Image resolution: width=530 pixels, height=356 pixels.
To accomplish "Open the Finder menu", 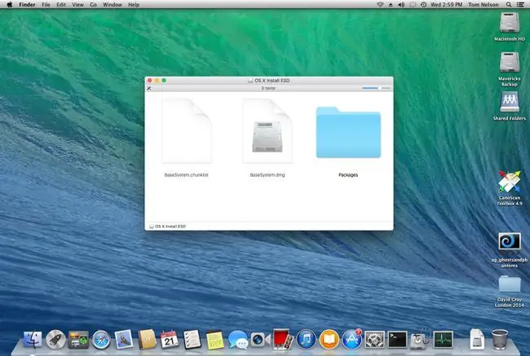I will point(27,5).
